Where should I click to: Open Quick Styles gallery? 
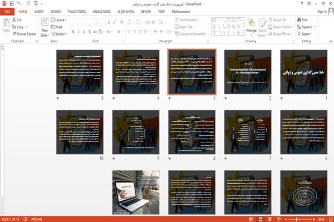(x=262, y=27)
